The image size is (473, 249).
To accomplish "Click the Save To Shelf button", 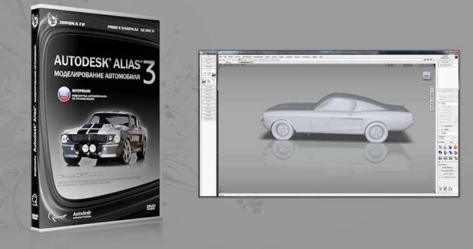I will (x=447, y=174).
